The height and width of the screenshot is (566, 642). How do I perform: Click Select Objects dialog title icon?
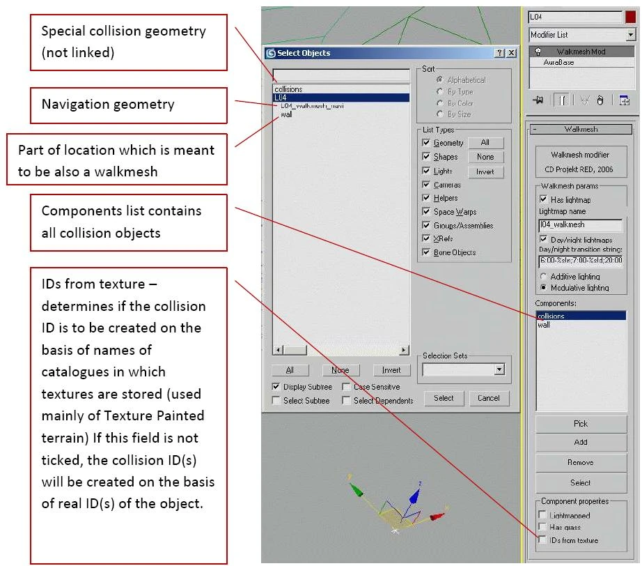(x=271, y=53)
